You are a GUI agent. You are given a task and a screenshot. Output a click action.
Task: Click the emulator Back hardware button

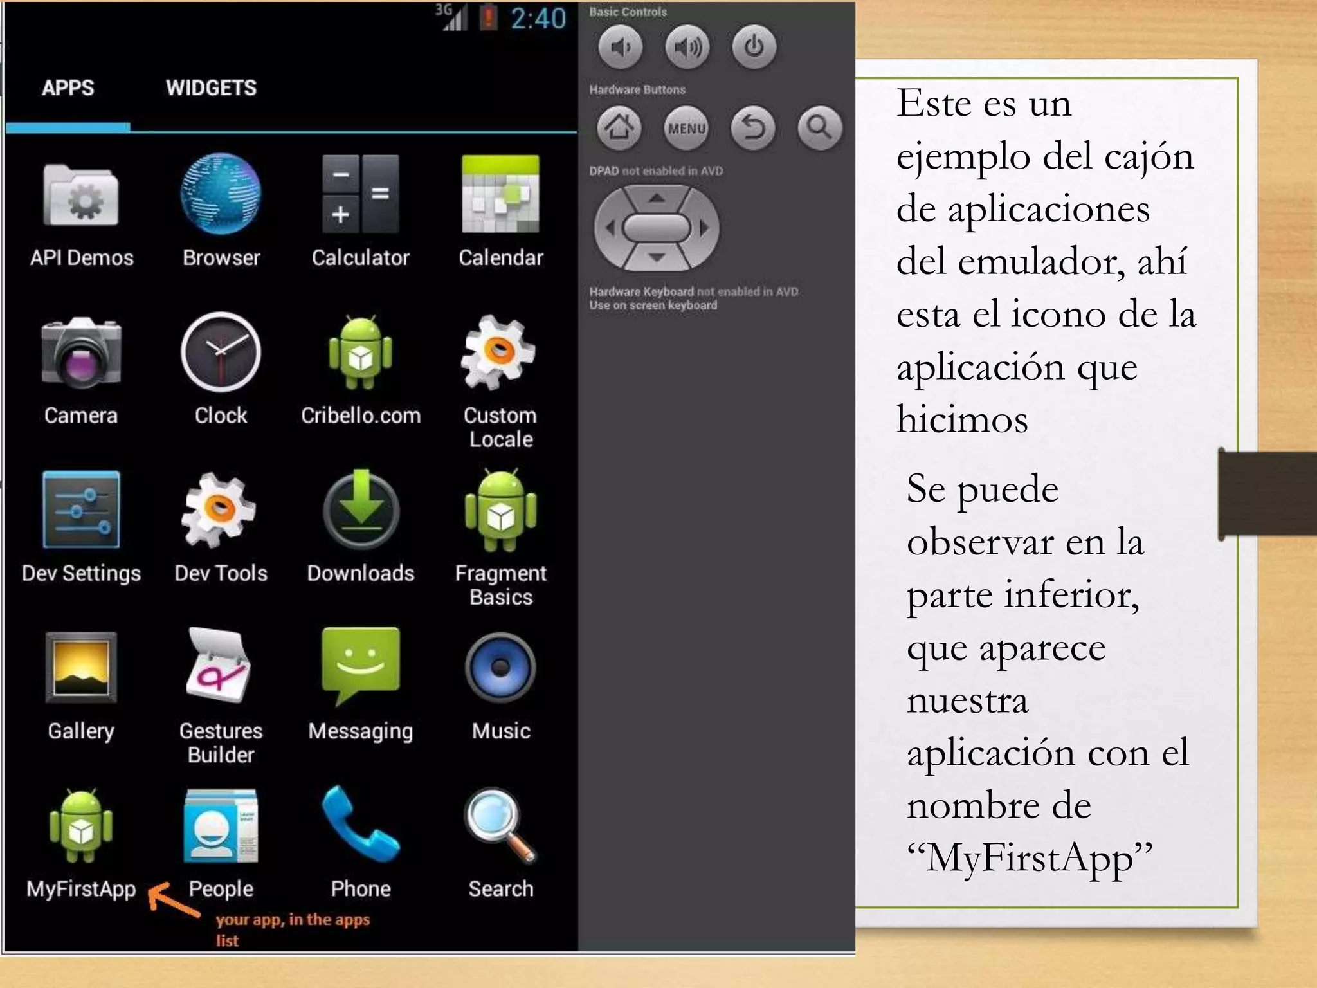tap(753, 127)
